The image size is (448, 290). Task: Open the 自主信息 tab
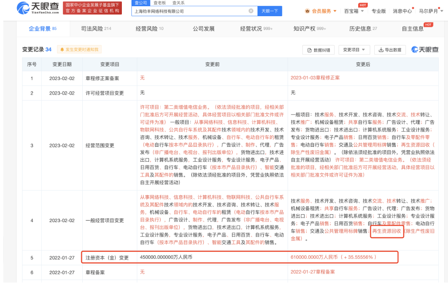pos(413,29)
